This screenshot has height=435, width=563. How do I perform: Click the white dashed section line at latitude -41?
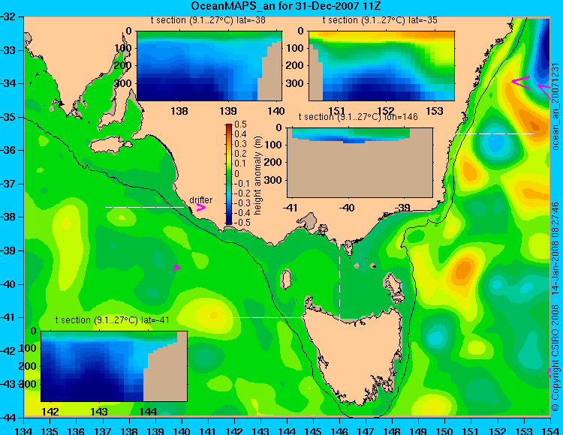pos(268,317)
